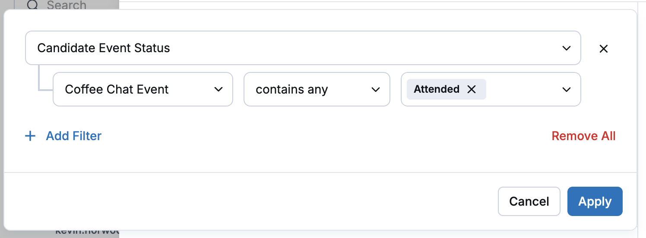646x238 pixels.
Task: Open the Coffee Chat Event dropdown
Action: [x=143, y=89]
